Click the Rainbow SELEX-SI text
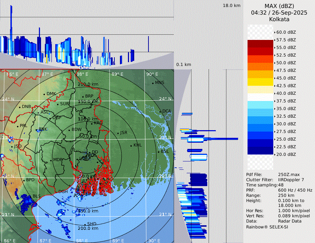The height and width of the screenshot is (243, 315). 267,227
